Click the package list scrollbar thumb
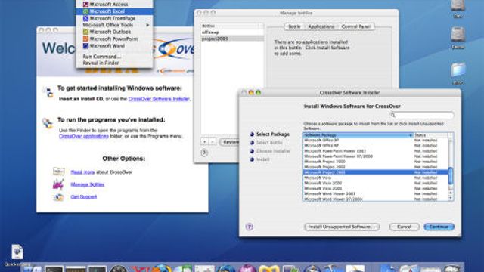484x272 pixels. 451,176
